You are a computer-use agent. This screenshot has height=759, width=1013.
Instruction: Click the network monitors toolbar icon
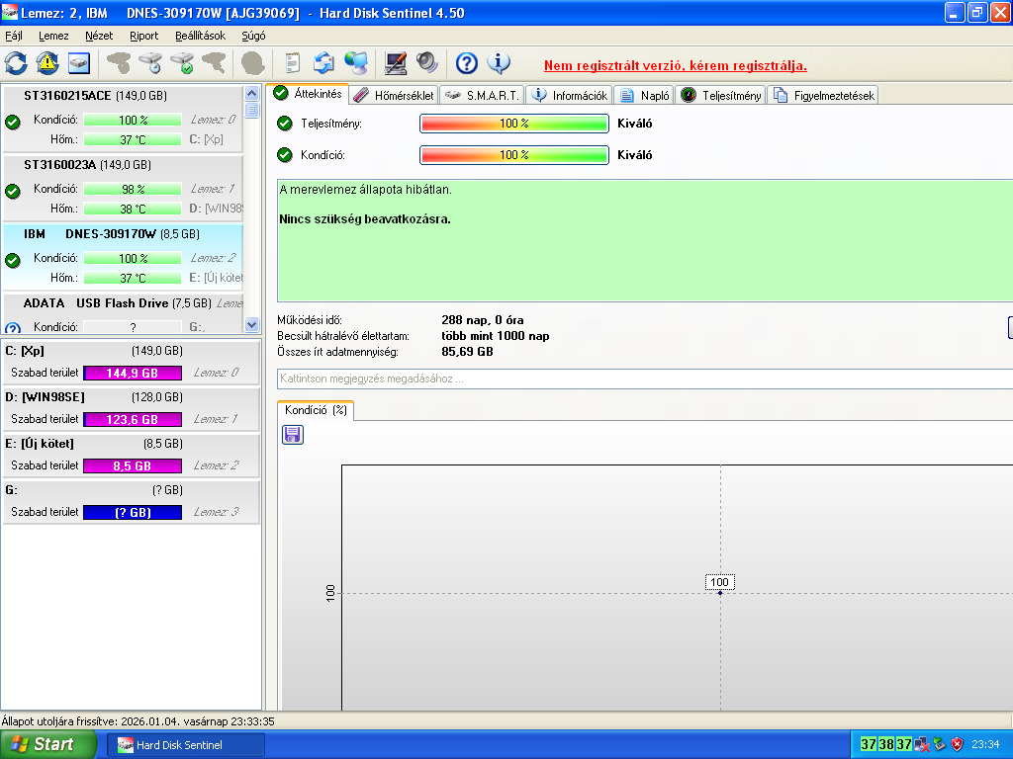pyautogui.click(x=356, y=63)
